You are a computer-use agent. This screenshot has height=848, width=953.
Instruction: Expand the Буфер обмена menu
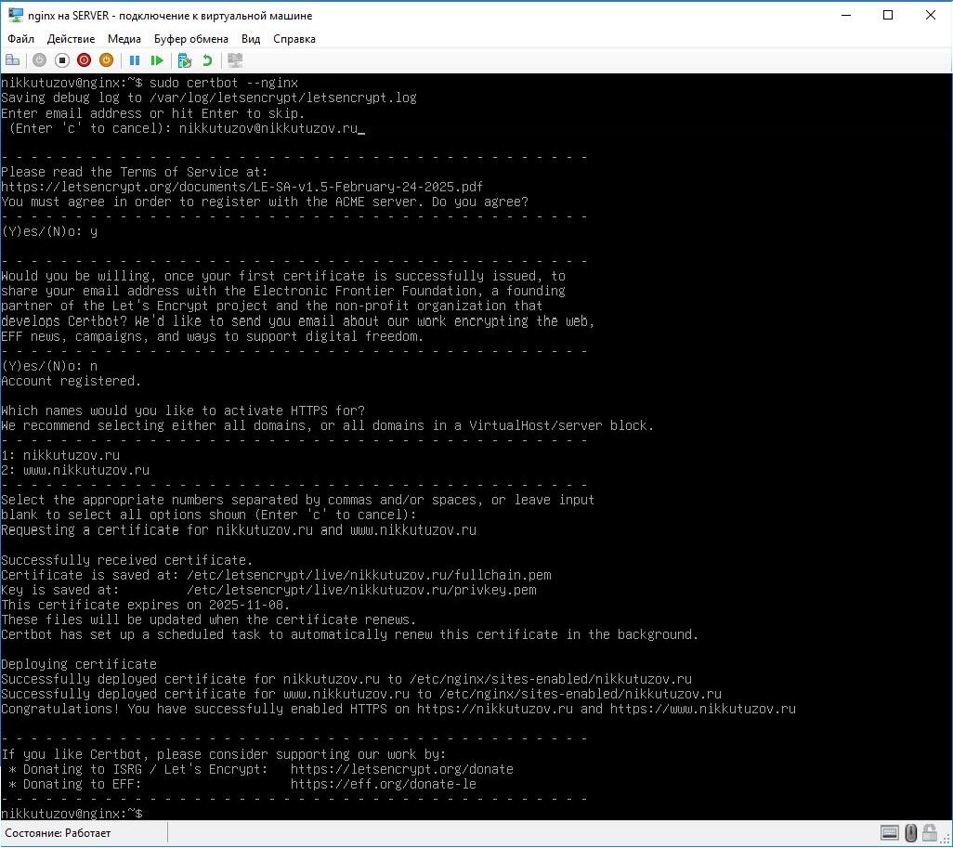coord(191,39)
